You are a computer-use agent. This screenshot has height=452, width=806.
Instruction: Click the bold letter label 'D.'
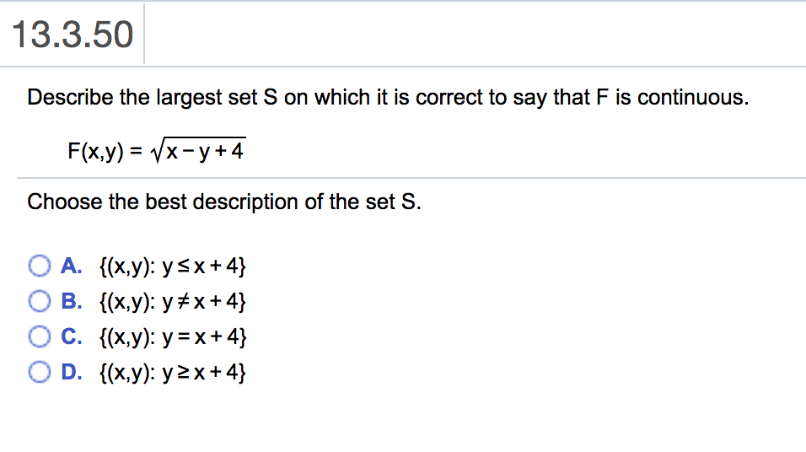coord(72,370)
